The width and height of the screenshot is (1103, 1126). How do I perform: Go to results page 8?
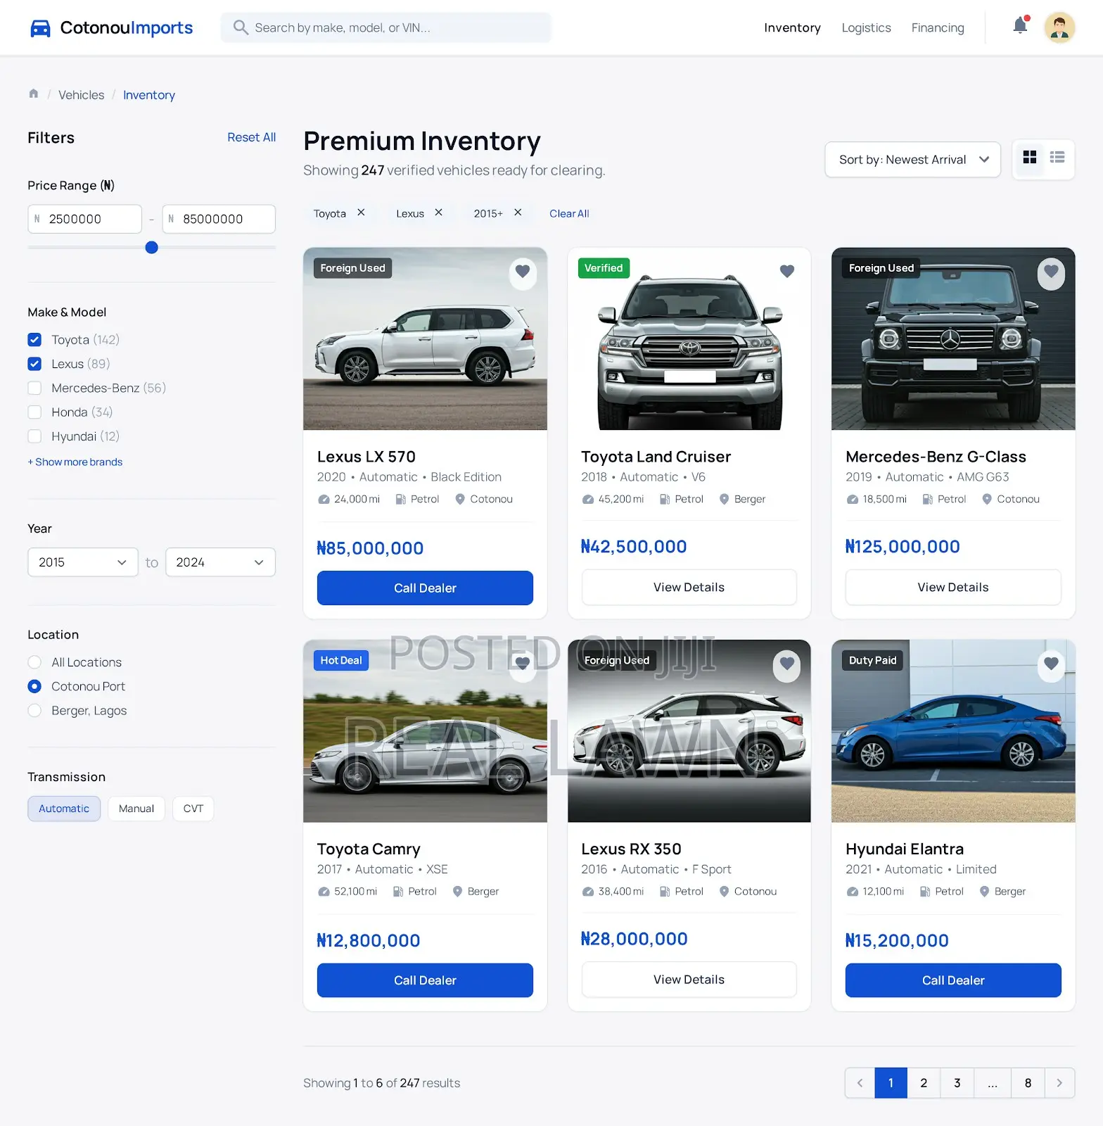[x=1028, y=1083]
